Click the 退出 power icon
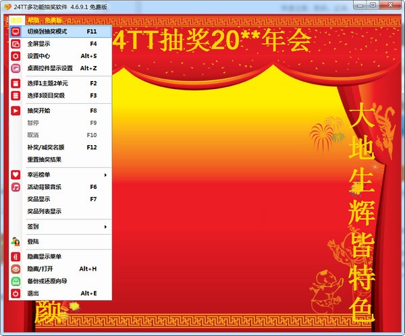This screenshot has width=405, height=336. click(16, 293)
